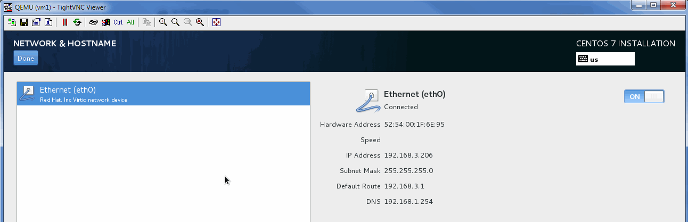Open the us keyboard layout selector

[605, 59]
